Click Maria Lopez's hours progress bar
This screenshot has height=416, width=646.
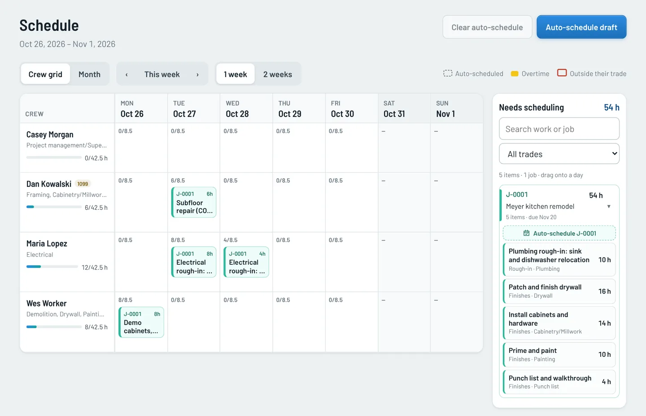tap(52, 267)
